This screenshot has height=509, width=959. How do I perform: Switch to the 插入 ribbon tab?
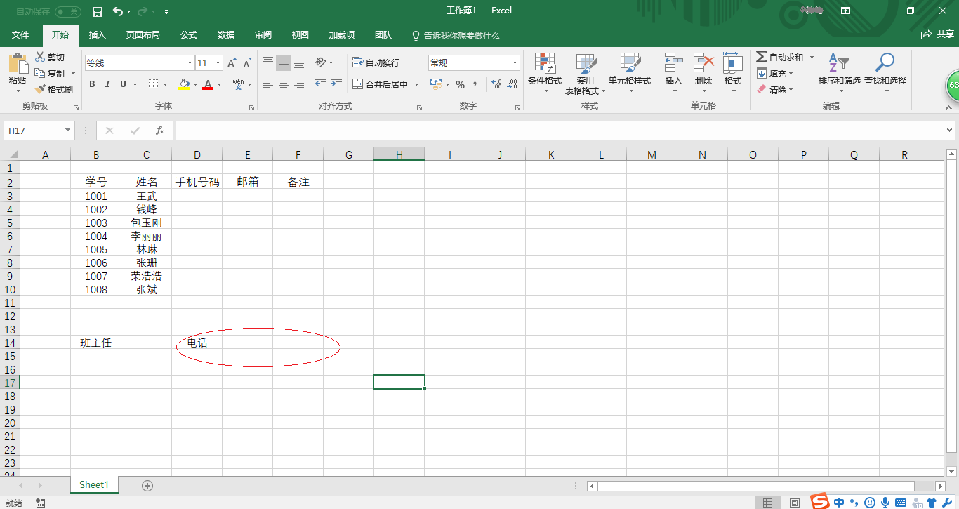click(x=97, y=34)
